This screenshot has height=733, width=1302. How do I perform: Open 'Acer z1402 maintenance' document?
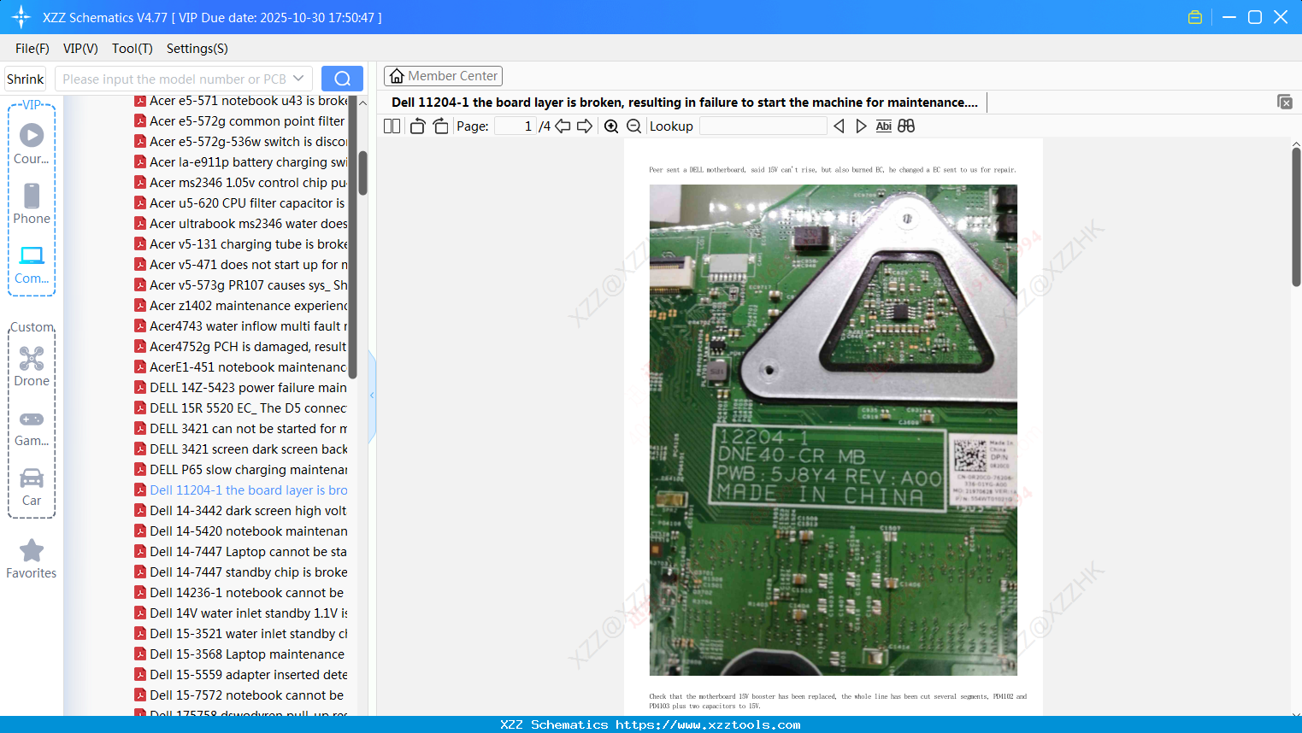[x=240, y=306]
